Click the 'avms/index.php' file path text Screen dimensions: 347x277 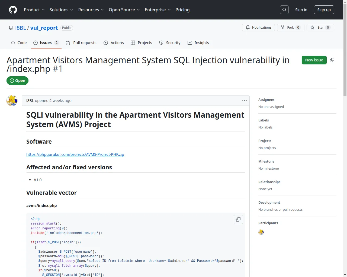[x=41, y=206]
